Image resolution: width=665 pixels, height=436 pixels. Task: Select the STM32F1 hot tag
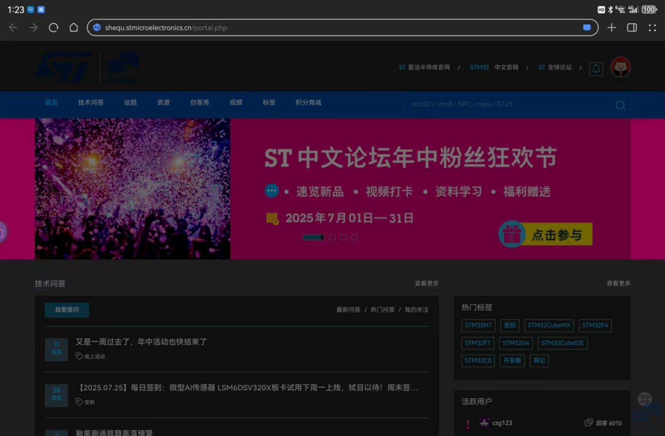pos(478,343)
